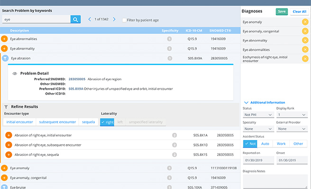Select sequela encounter type

click(89, 122)
